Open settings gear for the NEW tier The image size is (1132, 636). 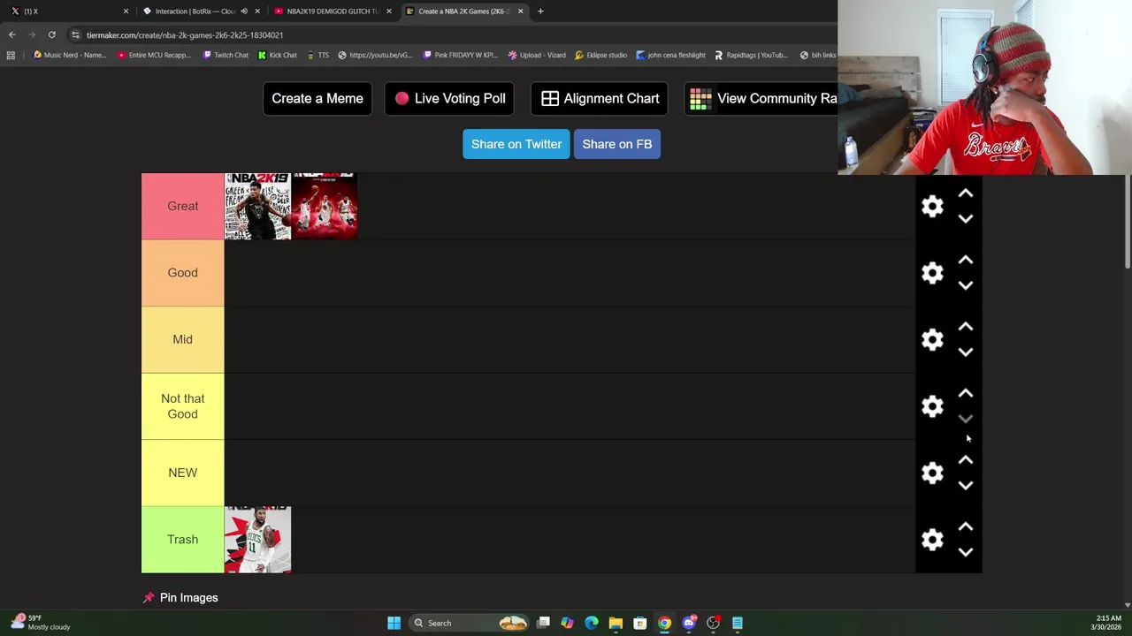[x=932, y=473]
